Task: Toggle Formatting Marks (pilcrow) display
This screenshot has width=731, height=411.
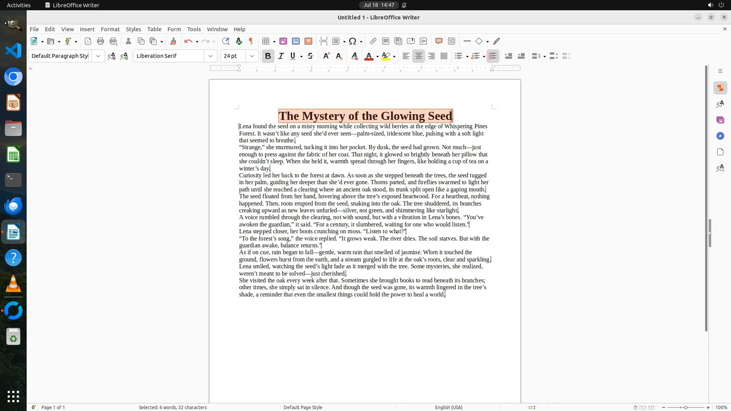Action: [x=251, y=41]
